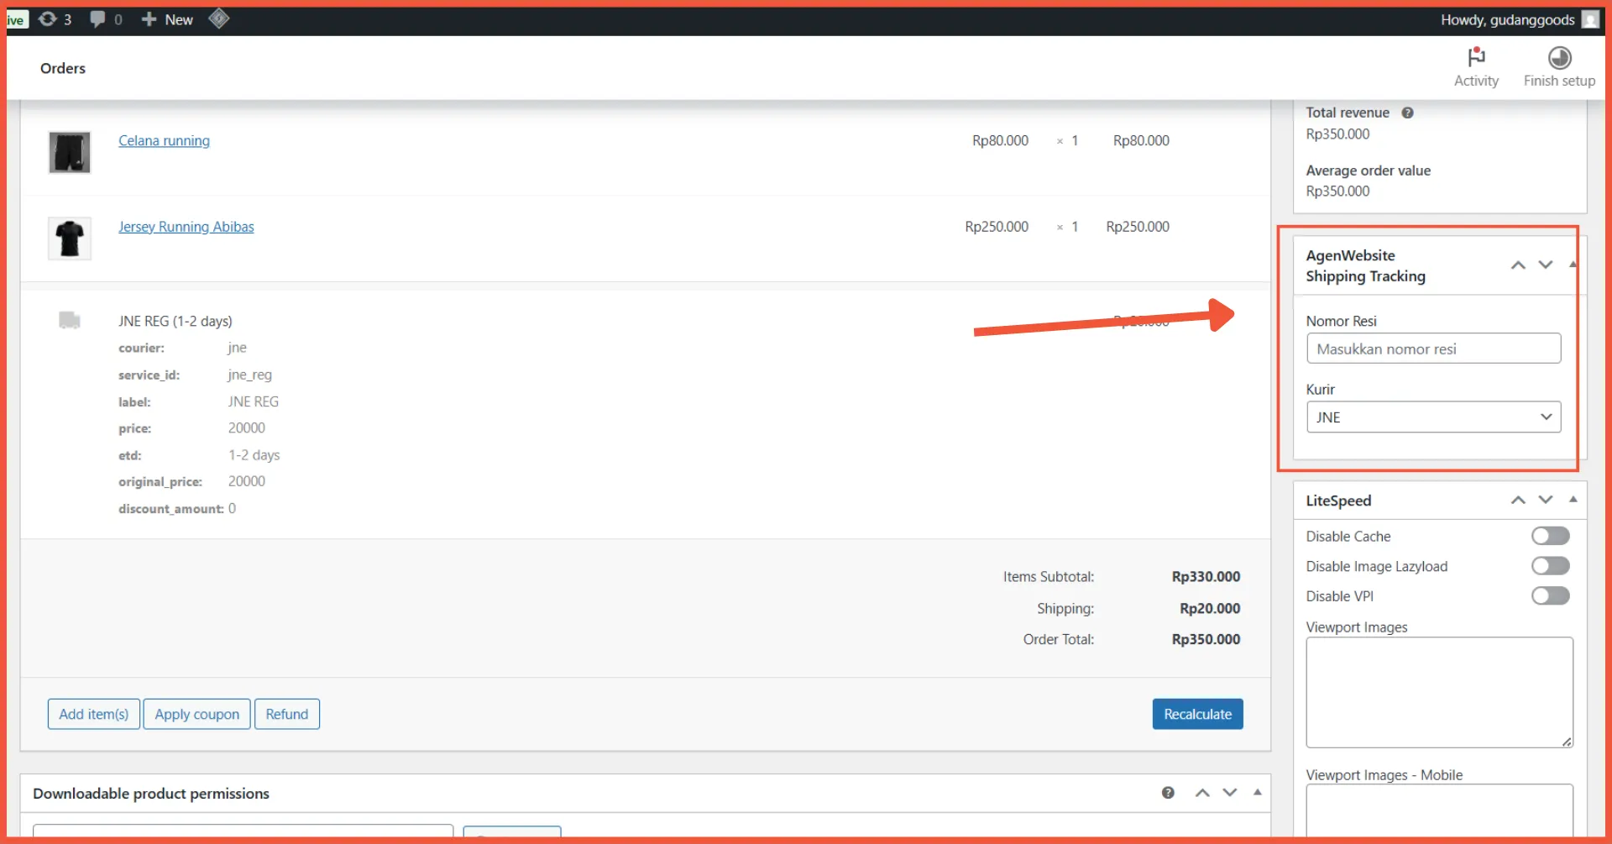Enable the Disable Image Lazyload switch
This screenshot has height=844, width=1612.
click(1550, 566)
